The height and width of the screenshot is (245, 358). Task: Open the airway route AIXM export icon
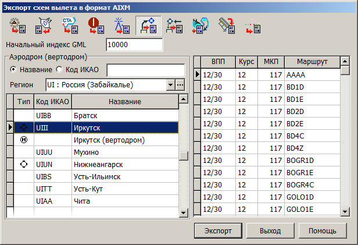coord(44,26)
